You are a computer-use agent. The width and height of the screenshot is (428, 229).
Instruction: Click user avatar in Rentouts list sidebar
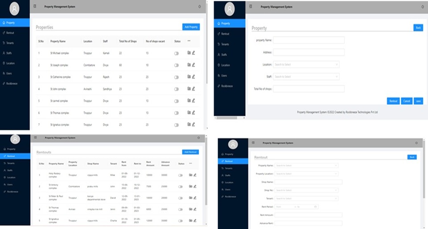[15, 139]
